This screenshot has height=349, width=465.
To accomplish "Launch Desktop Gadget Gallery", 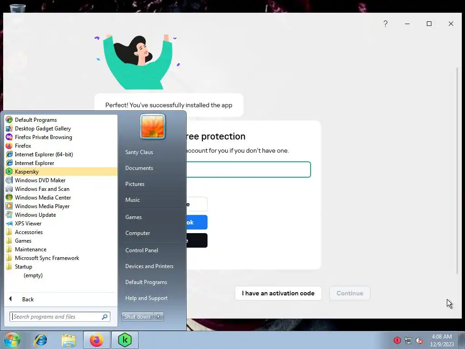I will pos(43,129).
